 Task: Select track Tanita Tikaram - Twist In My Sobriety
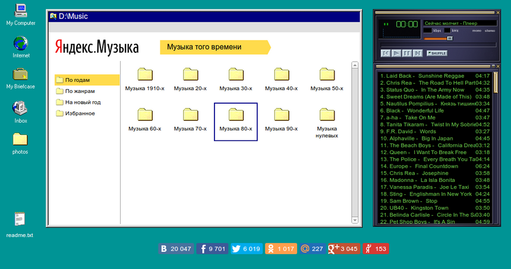pos(435,124)
